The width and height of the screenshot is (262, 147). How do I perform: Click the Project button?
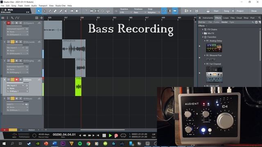240,11
